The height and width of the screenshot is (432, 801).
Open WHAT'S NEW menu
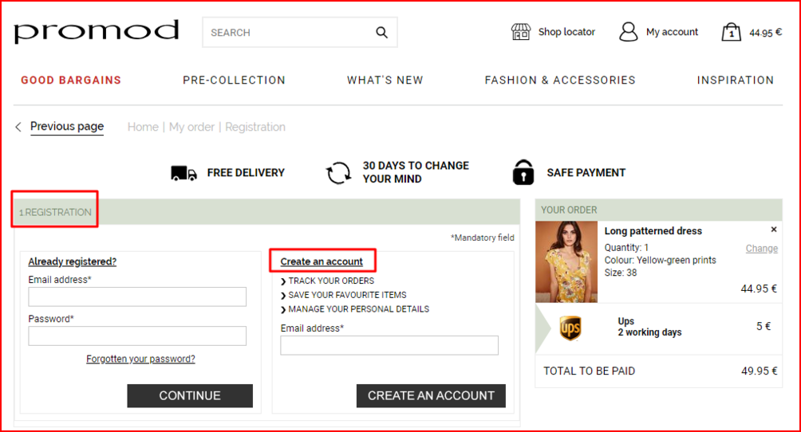[x=385, y=81]
